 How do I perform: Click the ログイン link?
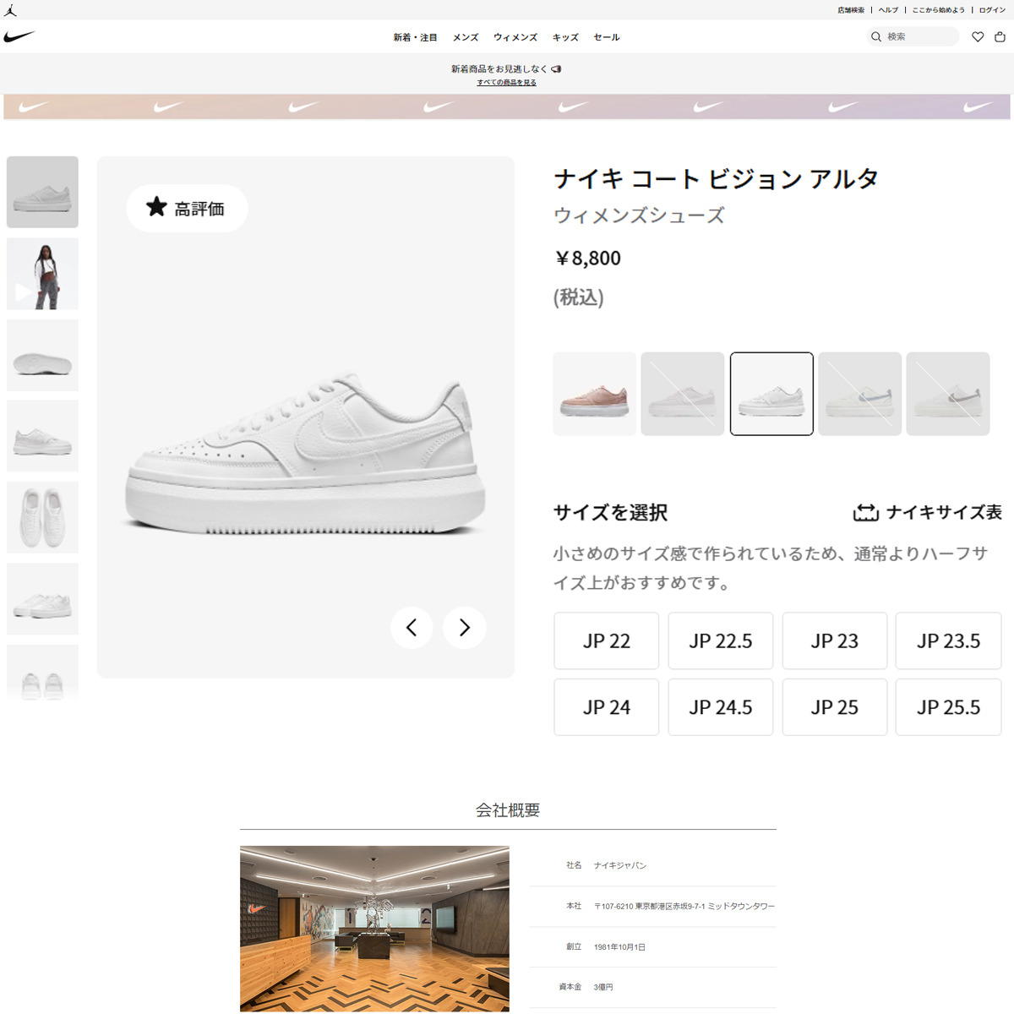coord(992,10)
